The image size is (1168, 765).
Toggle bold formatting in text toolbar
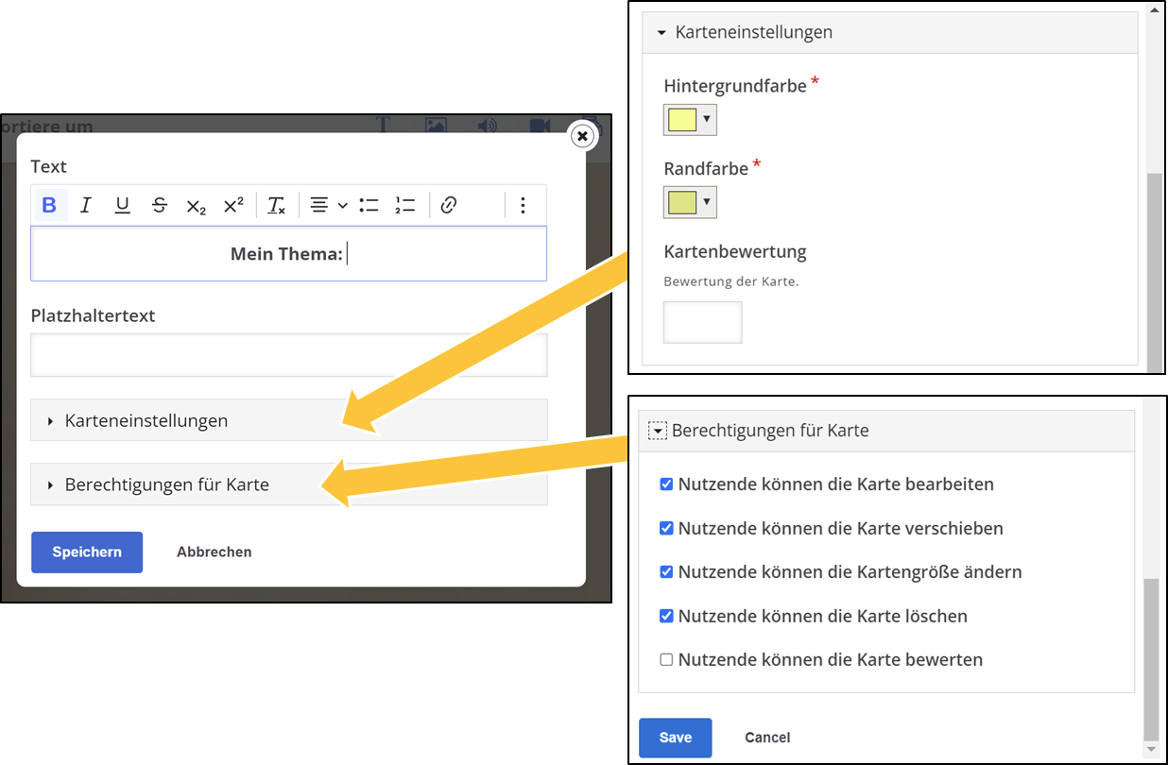pyautogui.click(x=49, y=205)
